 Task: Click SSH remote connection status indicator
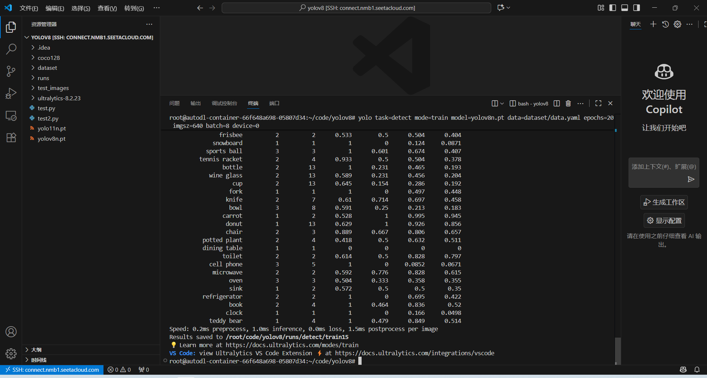pos(52,370)
